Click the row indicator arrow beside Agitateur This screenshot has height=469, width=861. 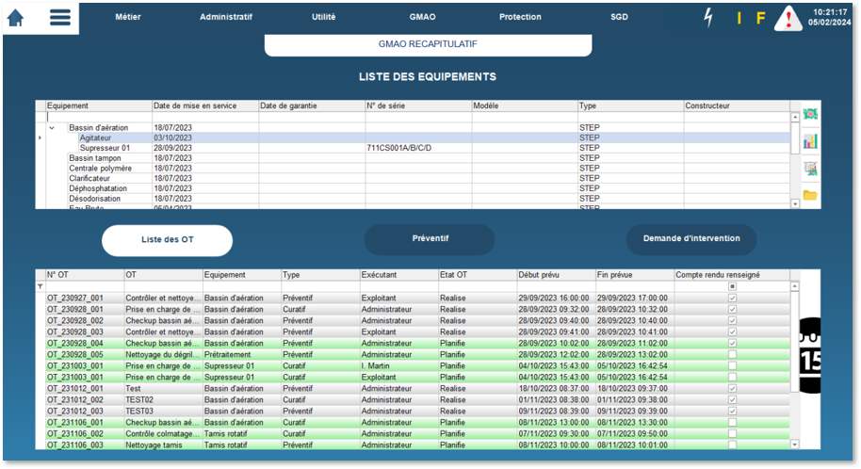pyautogui.click(x=41, y=137)
